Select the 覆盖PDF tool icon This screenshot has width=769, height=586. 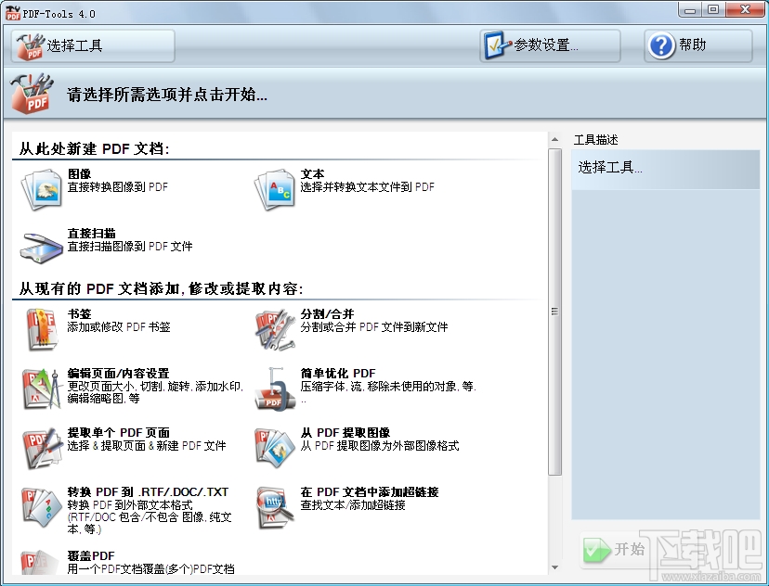pyautogui.click(x=40, y=562)
